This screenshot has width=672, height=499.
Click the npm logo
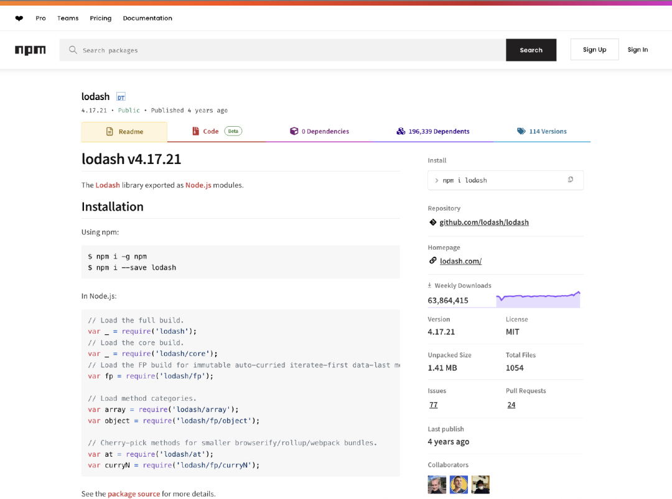(30, 50)
